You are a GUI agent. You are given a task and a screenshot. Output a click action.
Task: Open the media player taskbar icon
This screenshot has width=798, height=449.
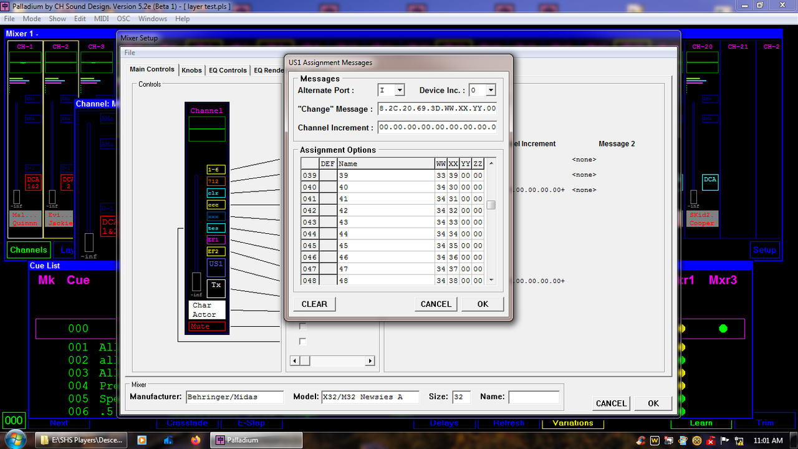(142, 440)
